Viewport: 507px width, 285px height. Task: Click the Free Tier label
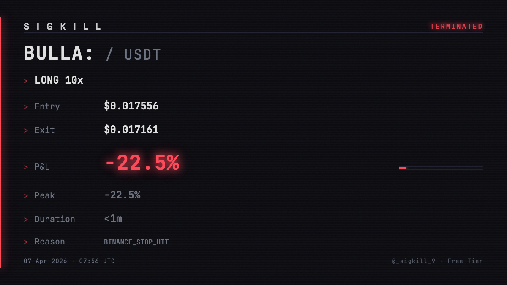point(465,261)
